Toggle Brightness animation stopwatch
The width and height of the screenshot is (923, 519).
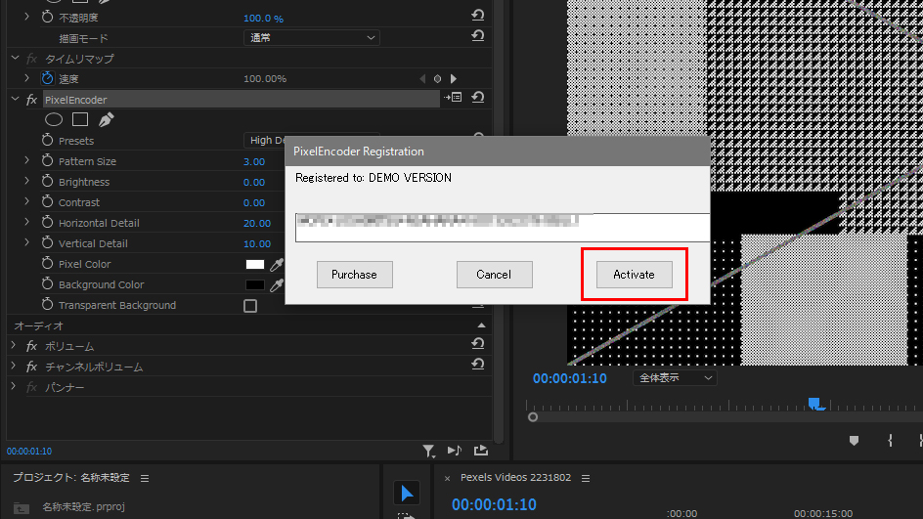point(47,181)
